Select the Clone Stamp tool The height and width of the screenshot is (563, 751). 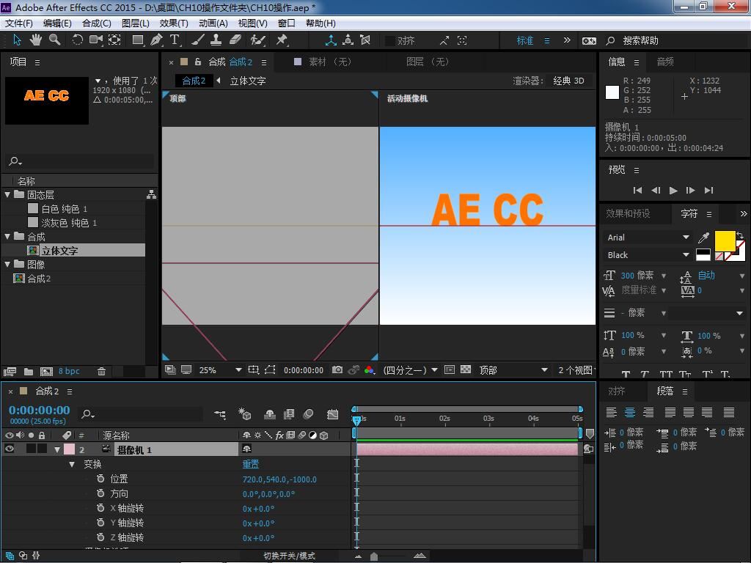[216, 40]
